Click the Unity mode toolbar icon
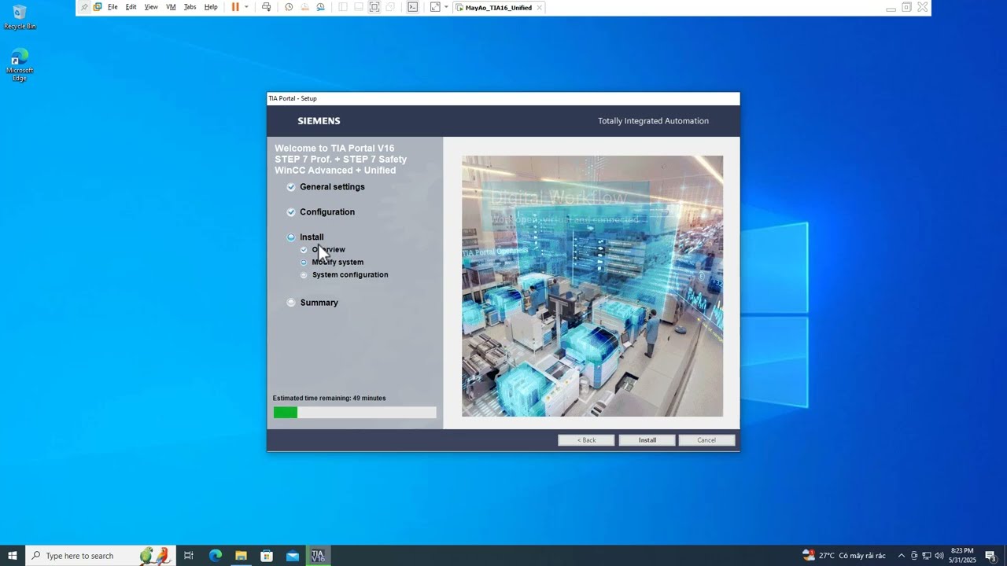Image resolution: width=1007 pixels, height=566 pixels. pyautogui.click(x=390, y=7)
